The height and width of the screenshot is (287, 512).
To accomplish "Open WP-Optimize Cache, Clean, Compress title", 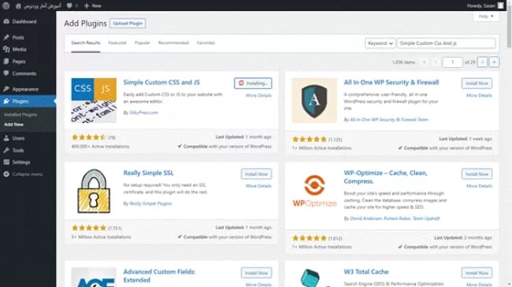I will (385, 177).
